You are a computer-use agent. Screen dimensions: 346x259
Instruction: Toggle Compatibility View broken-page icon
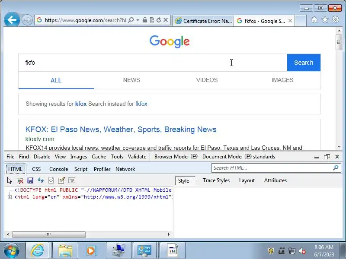pyautogui.click(x=152, y=20)
